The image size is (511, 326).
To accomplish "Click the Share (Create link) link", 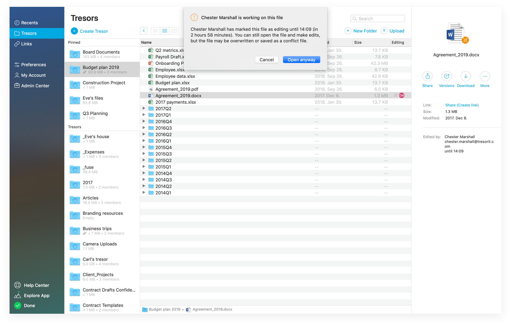I will (462, 105).
